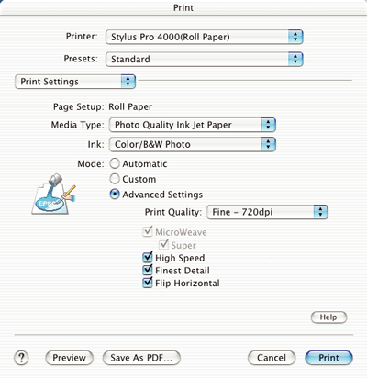The image size is (367, 378).
Task: Choose Advanced Settings radio button
Action: (115, 194)
